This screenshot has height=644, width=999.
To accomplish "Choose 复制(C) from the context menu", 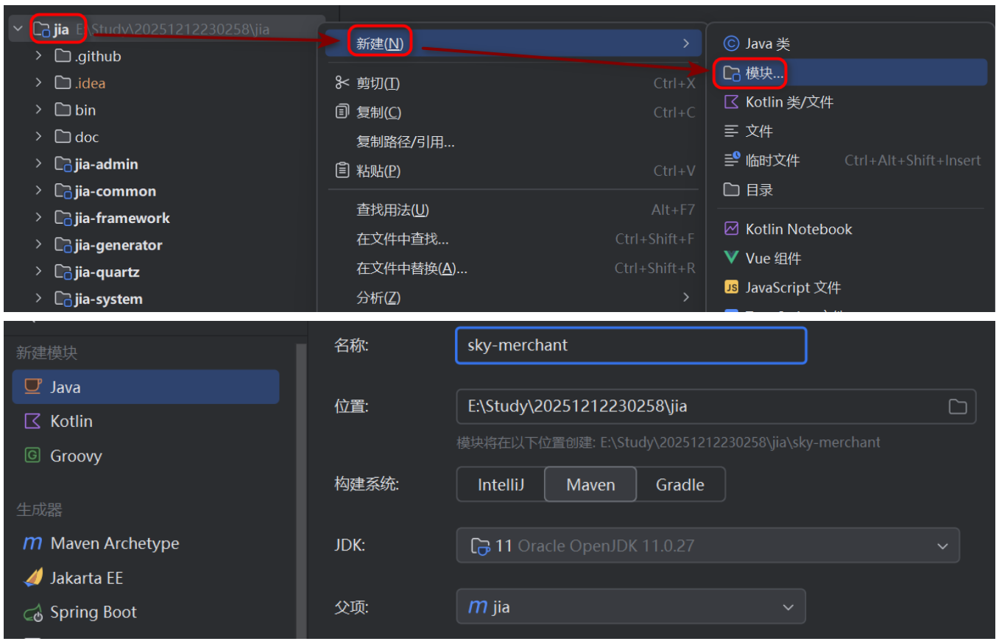I will [513, 112].
